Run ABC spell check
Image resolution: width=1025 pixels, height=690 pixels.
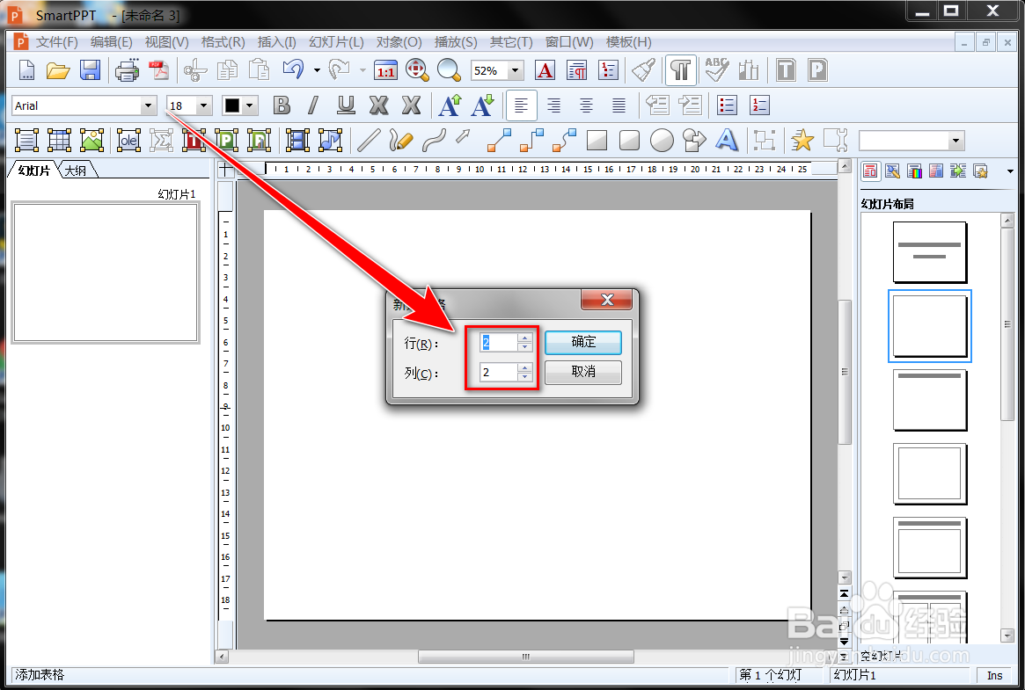[x=716, y=69]
